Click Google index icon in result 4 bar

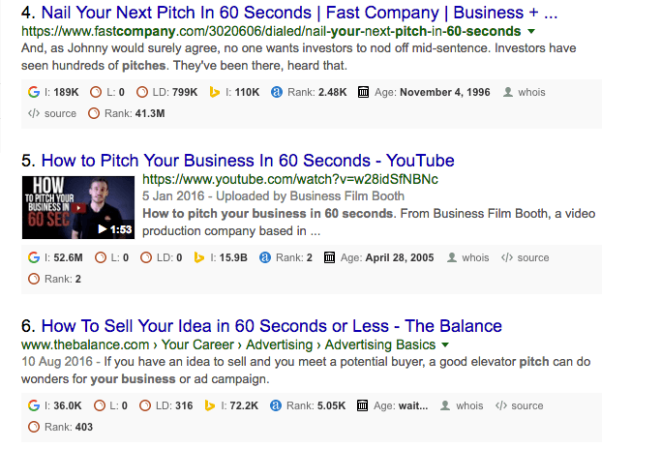click(x=34, y=92)
